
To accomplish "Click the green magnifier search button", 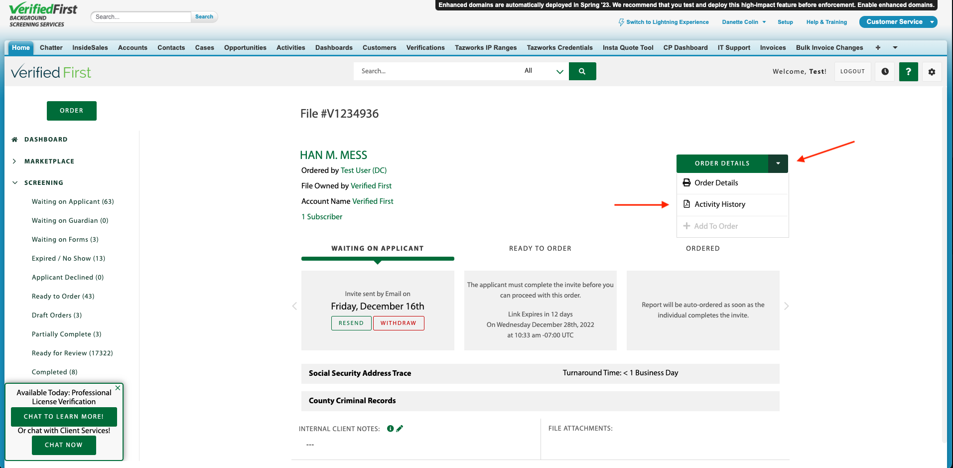I will (x=582, y=71).
